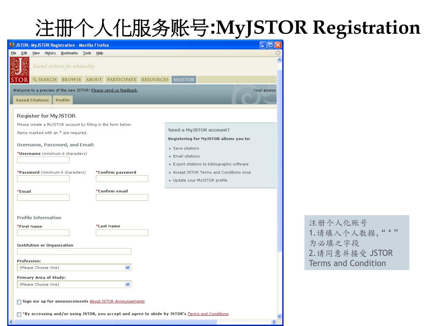
Task: Click the Last Name field
Action: click(122, 233)
